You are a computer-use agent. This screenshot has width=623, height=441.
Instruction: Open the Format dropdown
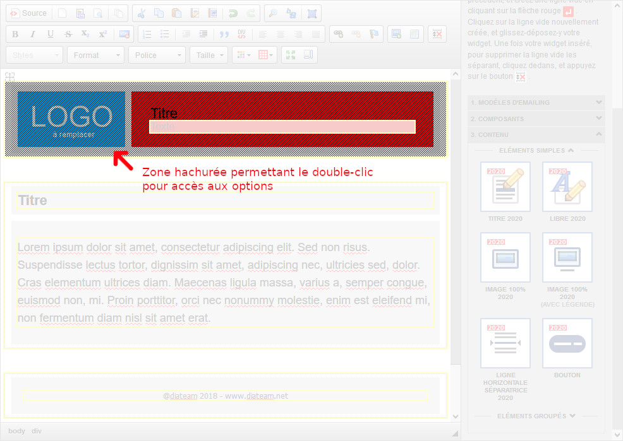point(95,55)
